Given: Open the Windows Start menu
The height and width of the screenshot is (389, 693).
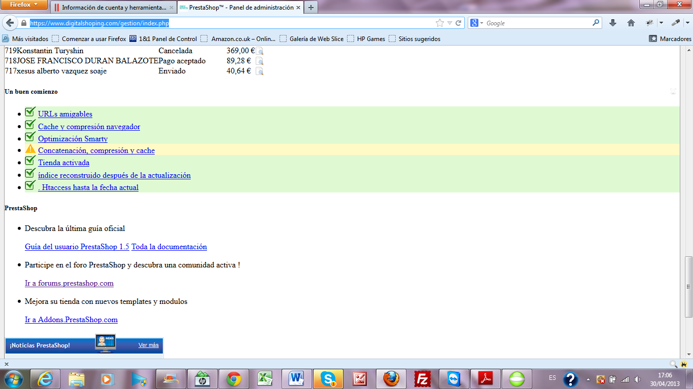Looking at the screenshot, I should click(14, 378).
